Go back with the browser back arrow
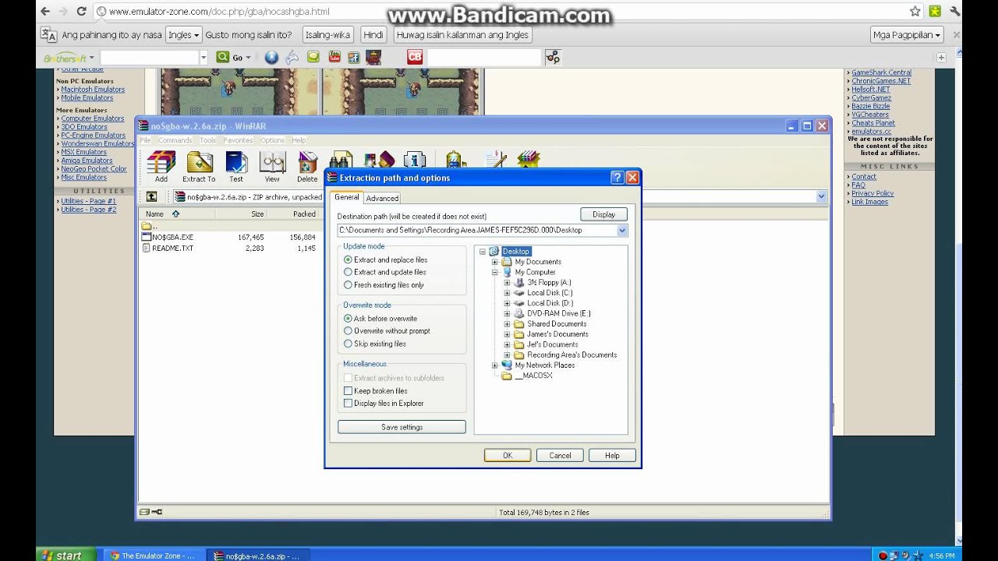The image size is (998, 561). coord(44,12)
